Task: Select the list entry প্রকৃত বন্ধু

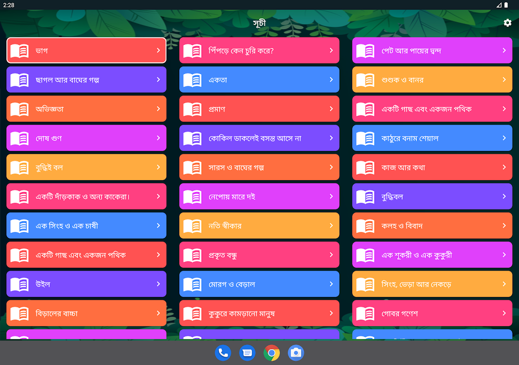Action: click(259, 255)
